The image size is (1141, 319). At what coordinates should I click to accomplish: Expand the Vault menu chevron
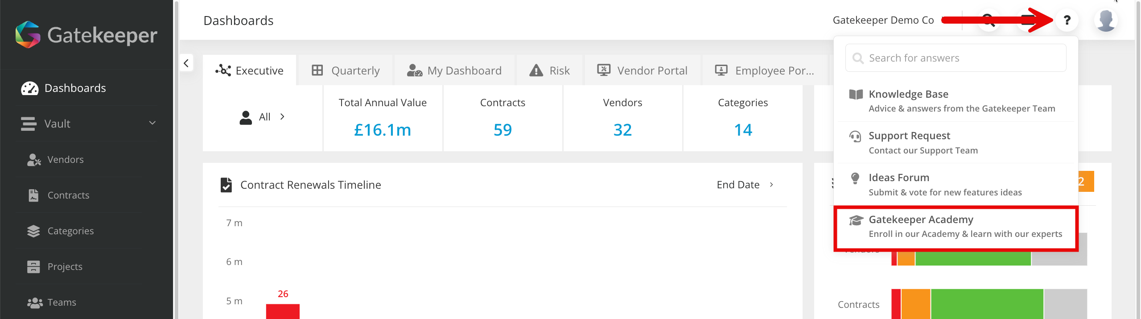pos(152,123)
